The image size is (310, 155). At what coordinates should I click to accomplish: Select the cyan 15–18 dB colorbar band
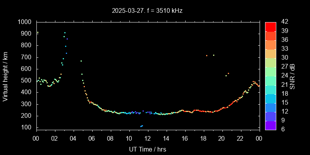click(270, 98)
